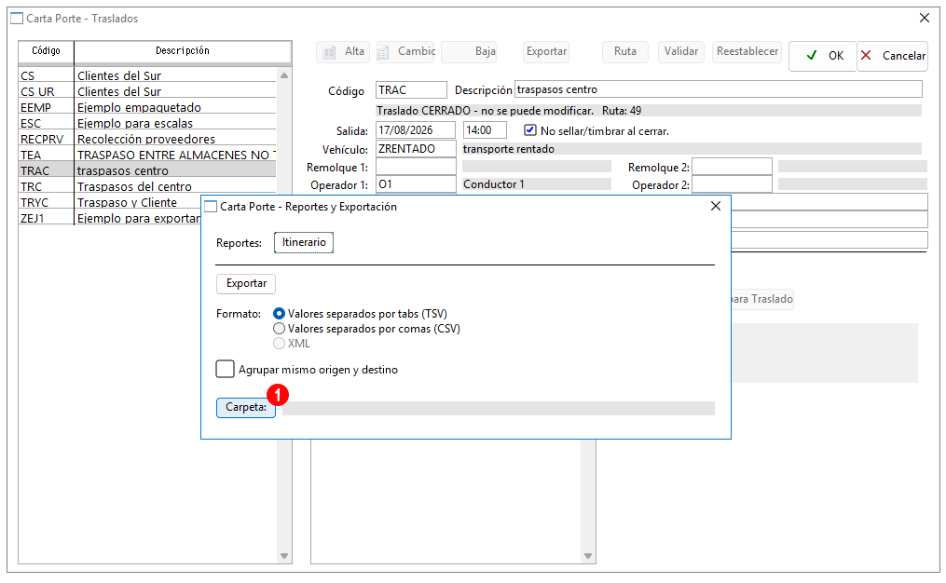Click the Salida time field 14:00
Screen dimensions: 946x583
click(x=485, y=130)
